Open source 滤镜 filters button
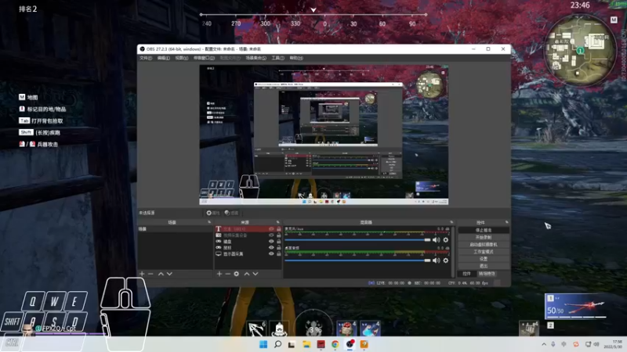This screenshot has width=627, height=352. (231, 213)
